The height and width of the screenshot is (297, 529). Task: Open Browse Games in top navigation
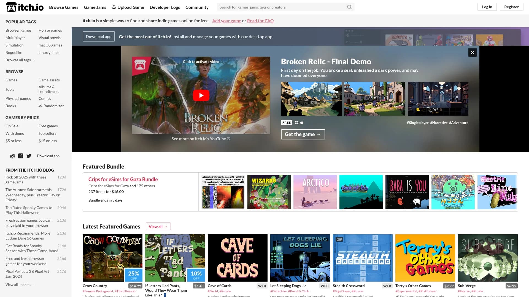(x=64, y=7)
